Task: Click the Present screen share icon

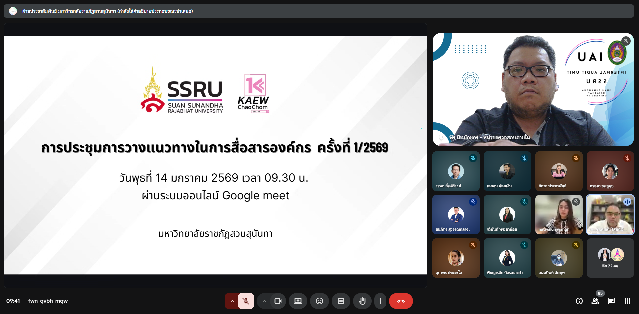Action: [298, 301]
